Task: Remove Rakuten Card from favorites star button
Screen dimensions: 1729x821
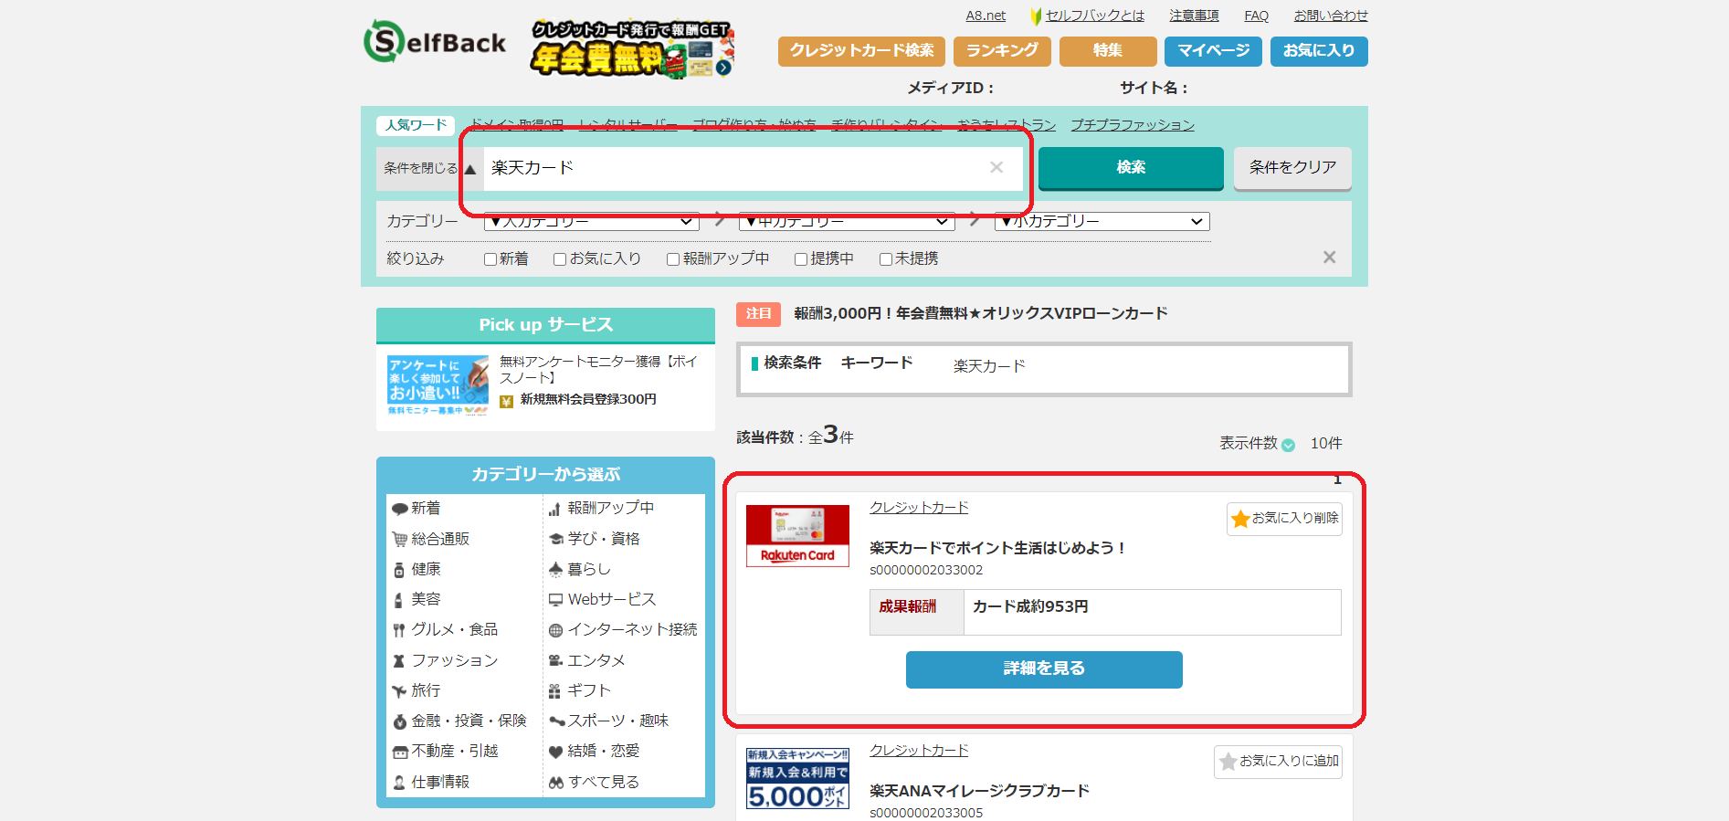Action: (x=1284, y=519)
